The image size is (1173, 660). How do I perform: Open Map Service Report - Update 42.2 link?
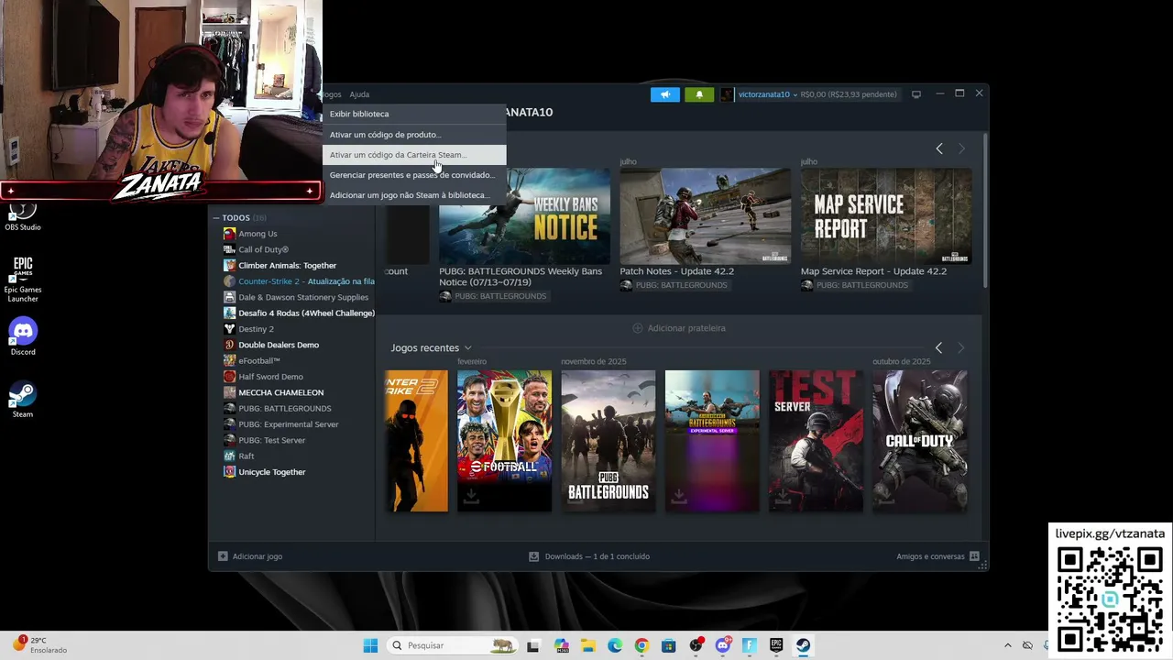click(x=873, y=271)
